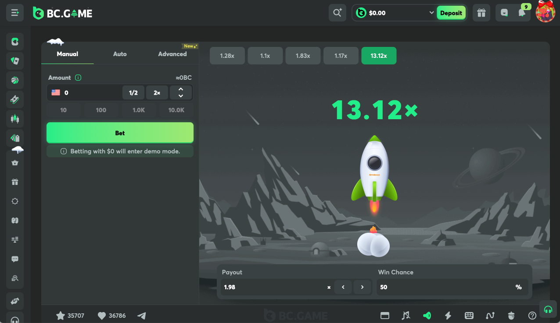Open the user profile avatar

[546, 12]
